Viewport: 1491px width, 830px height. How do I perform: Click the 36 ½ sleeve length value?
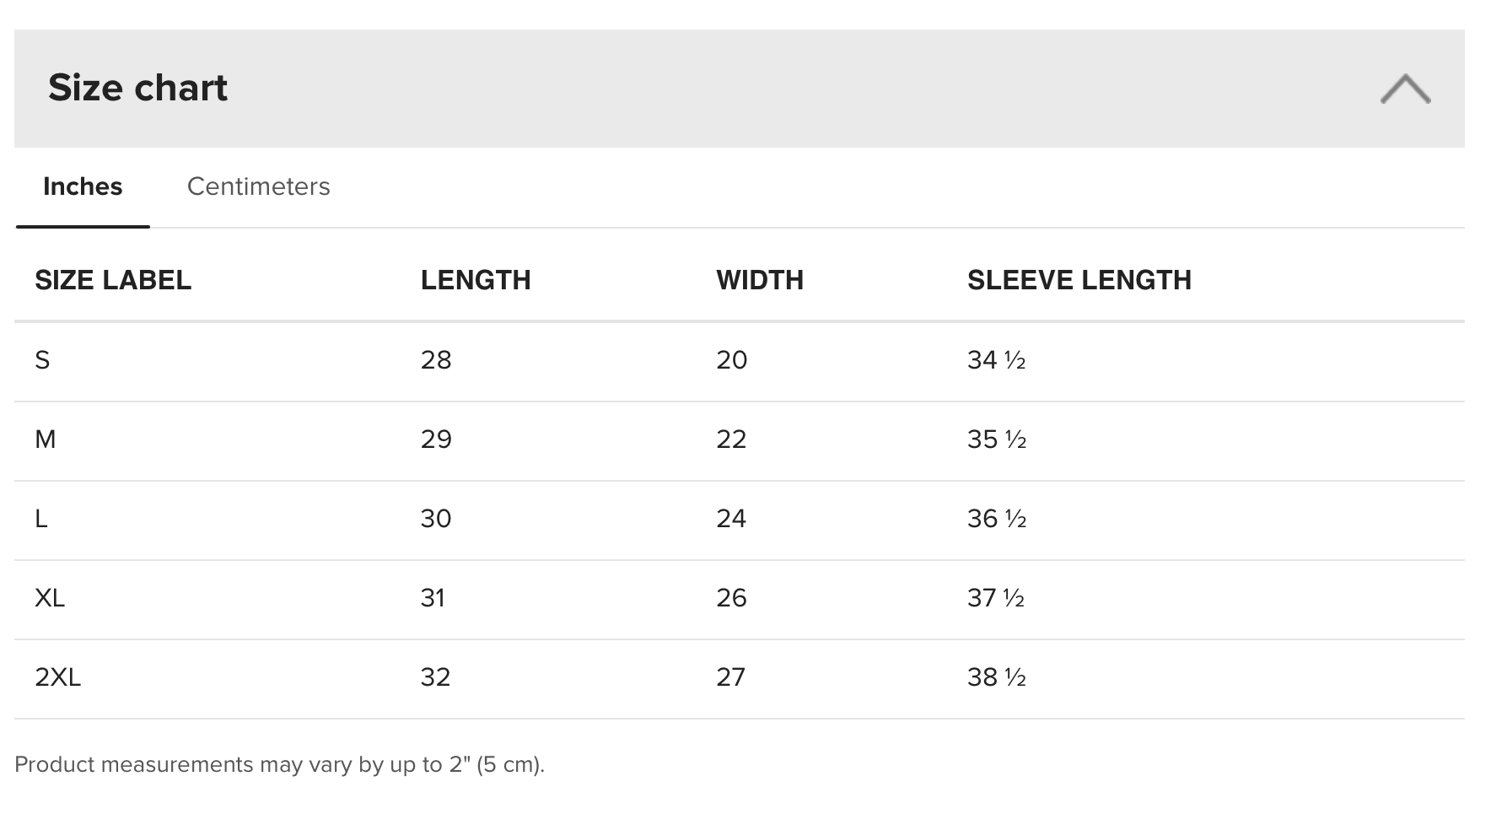(997, 519)
